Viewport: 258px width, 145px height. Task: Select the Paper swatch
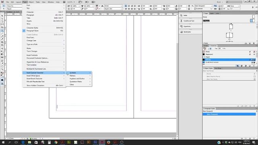(229, 57)
